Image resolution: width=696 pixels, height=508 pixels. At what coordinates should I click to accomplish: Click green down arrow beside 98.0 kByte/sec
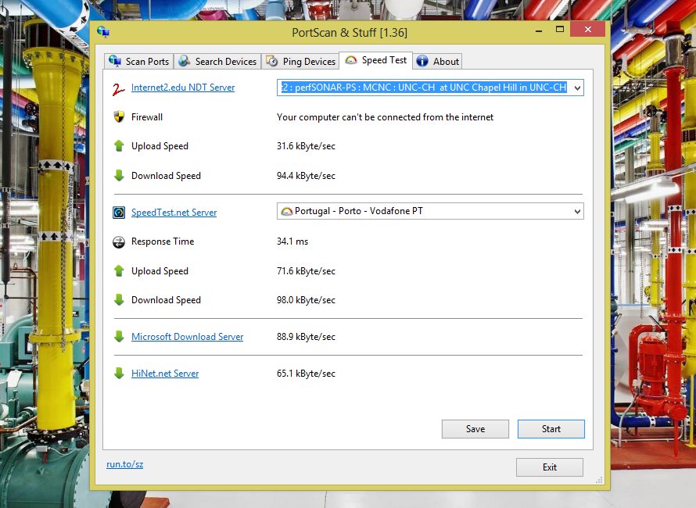click(119, 300)
